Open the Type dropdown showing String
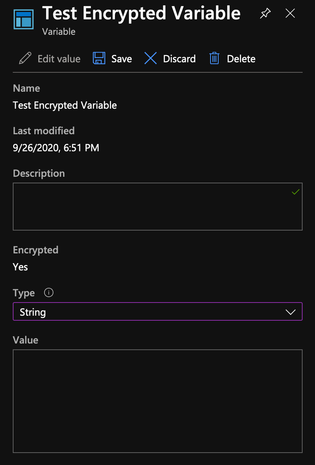315x465 pixels. [x=155, y=312]
